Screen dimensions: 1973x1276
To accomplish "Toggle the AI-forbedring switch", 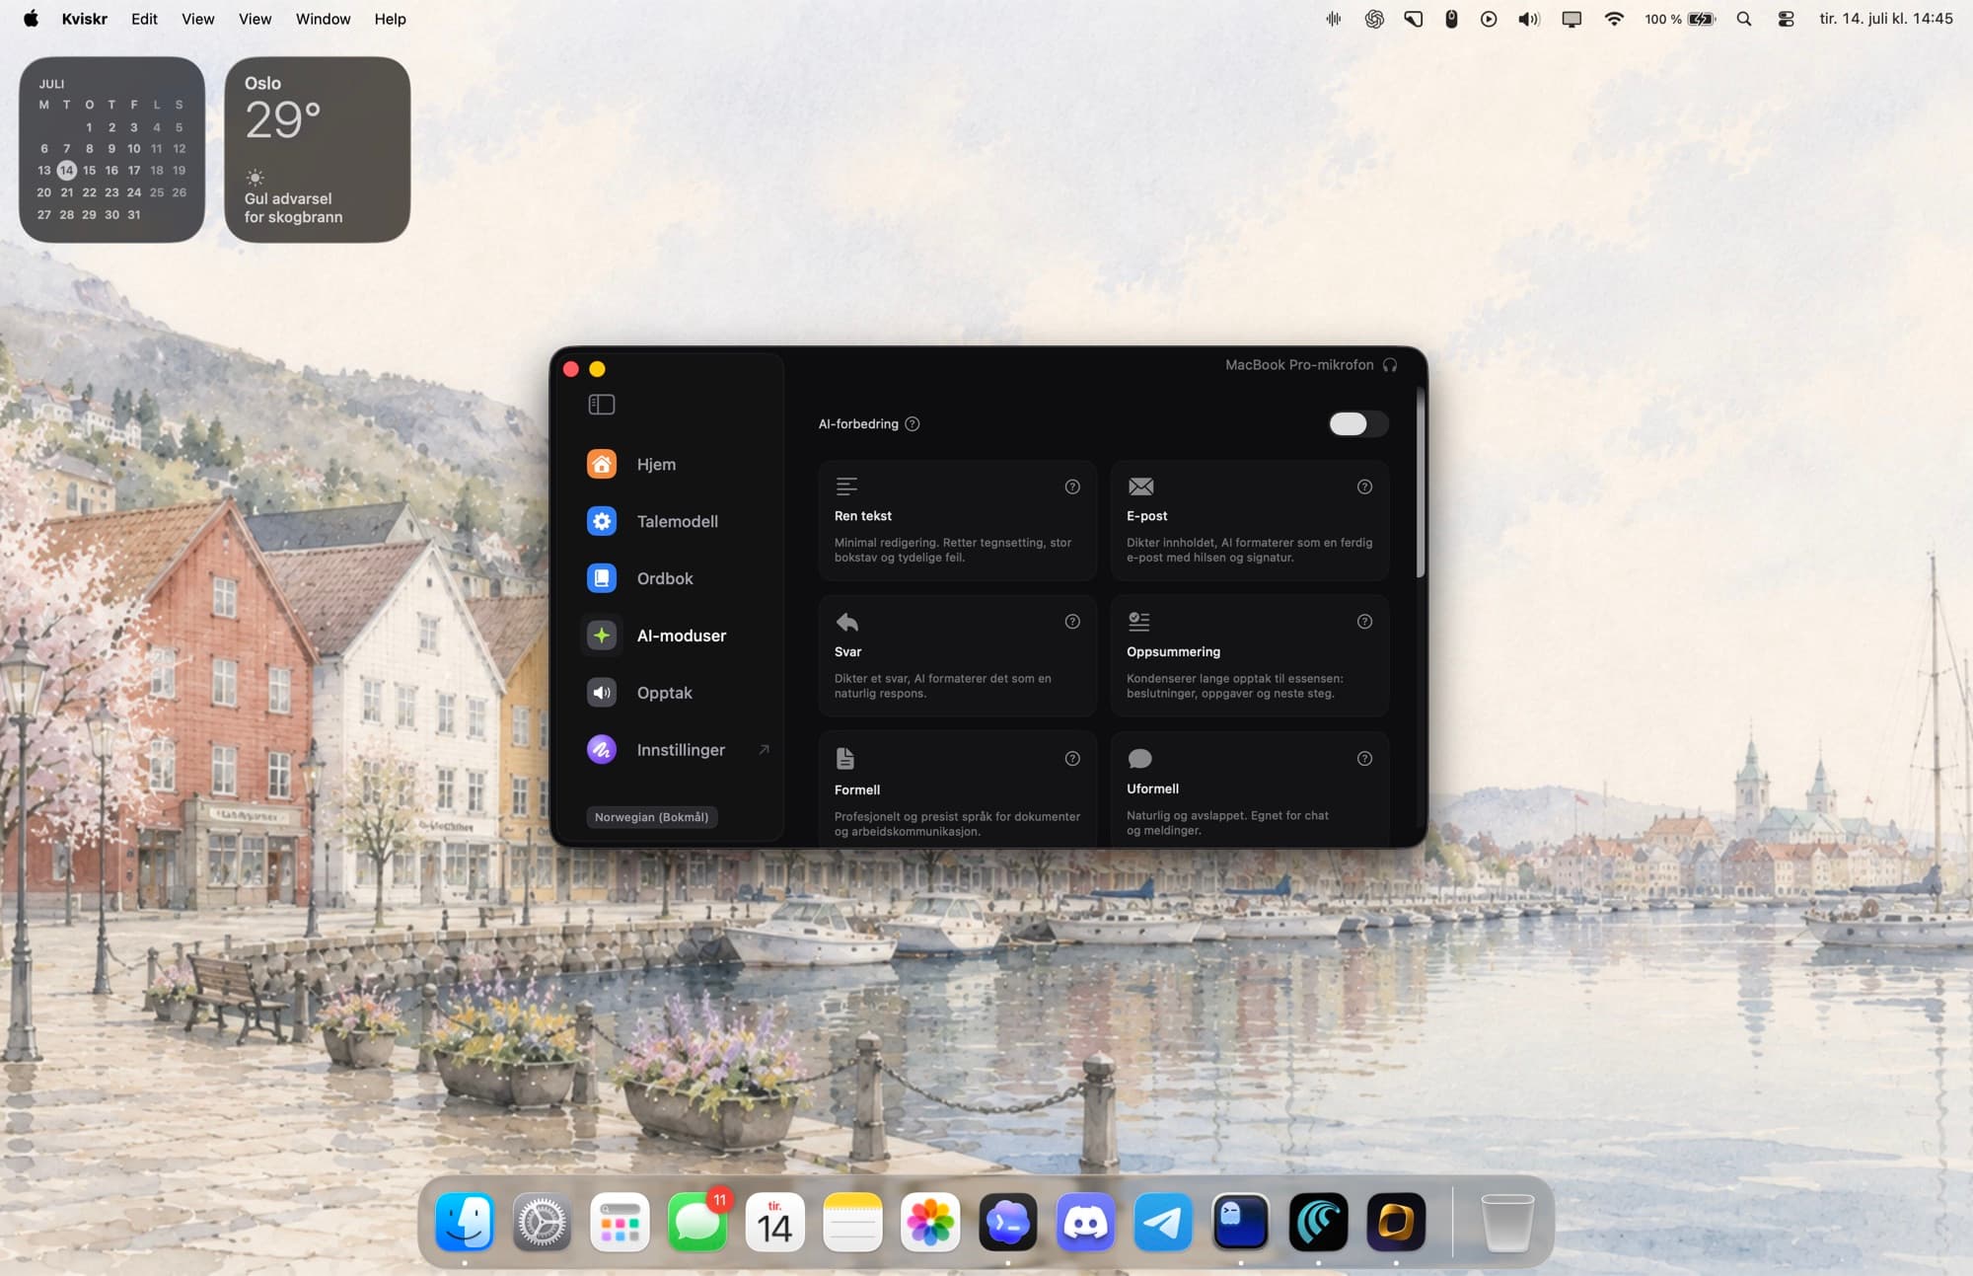I will [1358, 424].
